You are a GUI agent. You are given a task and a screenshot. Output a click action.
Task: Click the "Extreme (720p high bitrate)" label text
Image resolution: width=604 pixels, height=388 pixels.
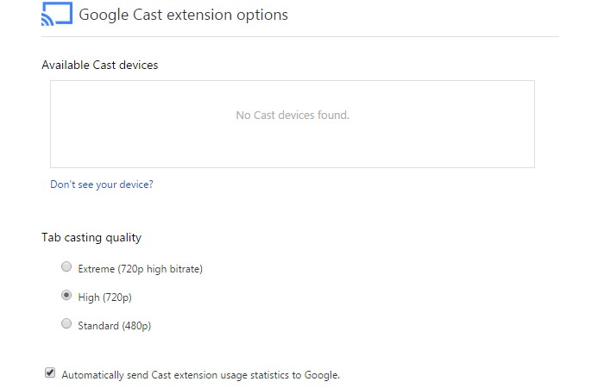140,269
